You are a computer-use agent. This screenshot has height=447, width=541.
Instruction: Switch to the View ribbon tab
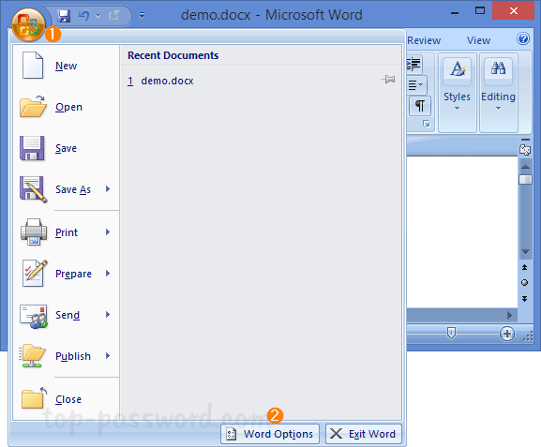tap(478, 40)
